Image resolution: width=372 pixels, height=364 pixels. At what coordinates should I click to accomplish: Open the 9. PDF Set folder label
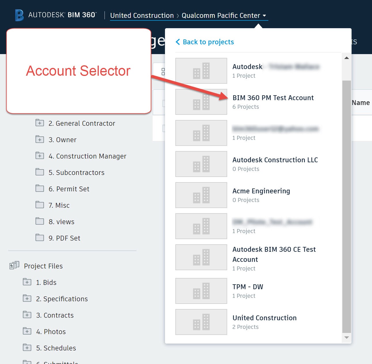[x=64, y=238]
